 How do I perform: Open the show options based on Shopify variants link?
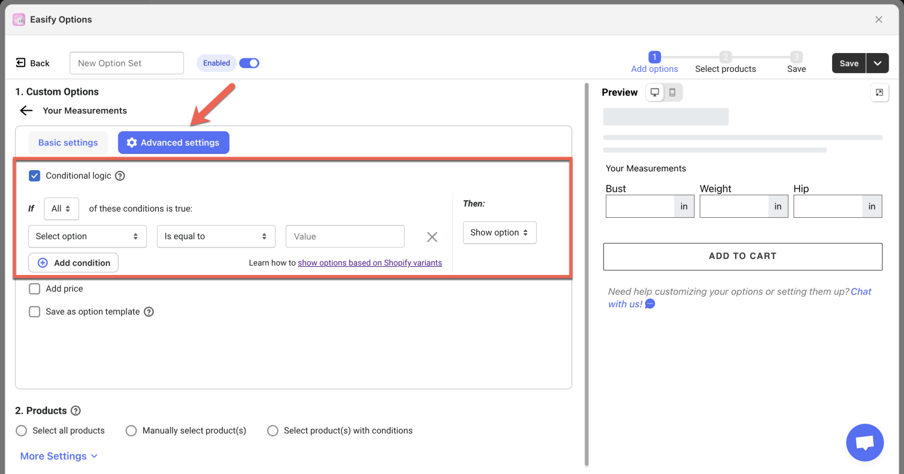click(x=370, y=263)
